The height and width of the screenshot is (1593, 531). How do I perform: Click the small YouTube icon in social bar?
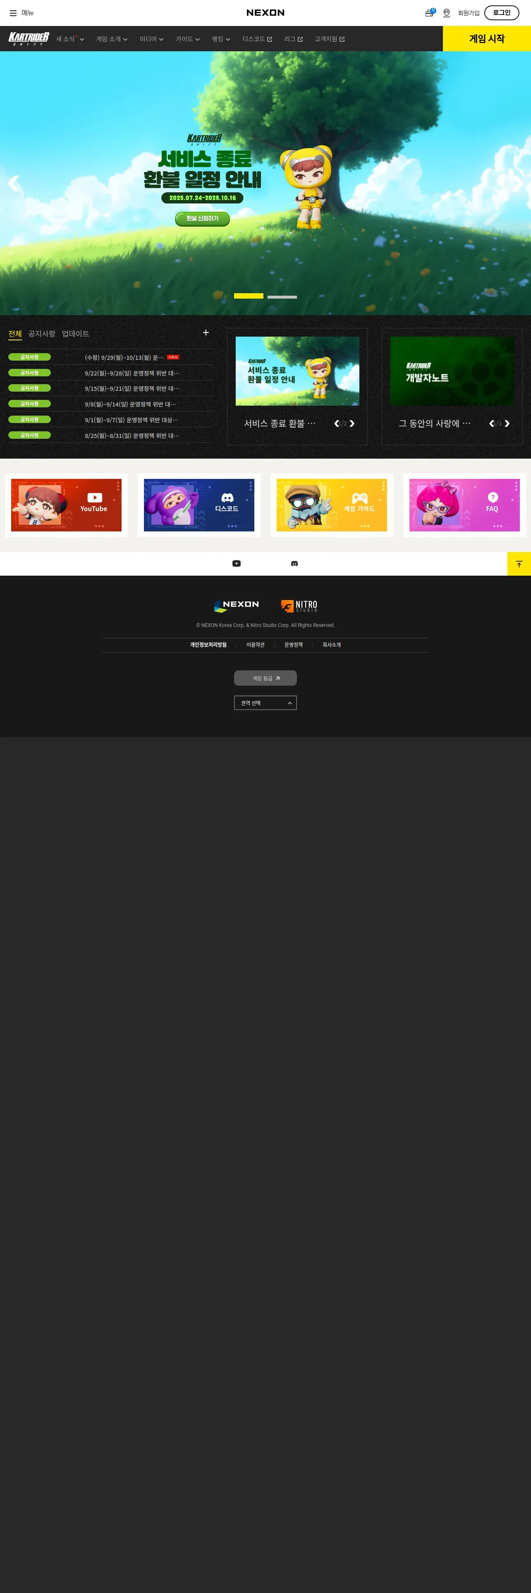click(x=236, y=563)
